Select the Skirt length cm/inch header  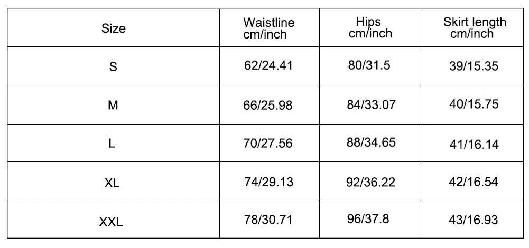pos(474,27)
